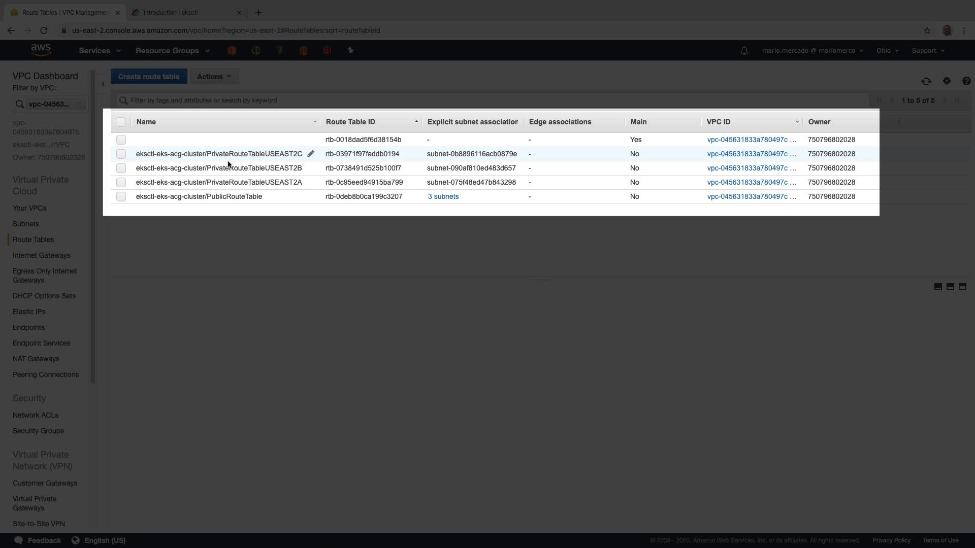
Task: Click the refresh route tables icon
Action: pyautogui.click(x=926, y=81)
